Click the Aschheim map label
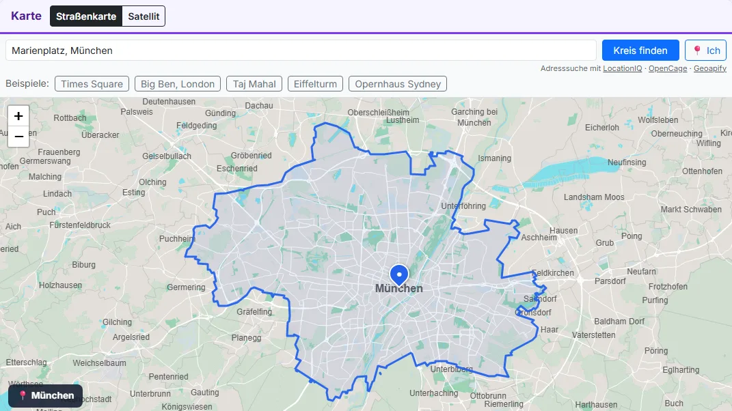Viewport: 732px width, 411px height. (x=539, y=238)
